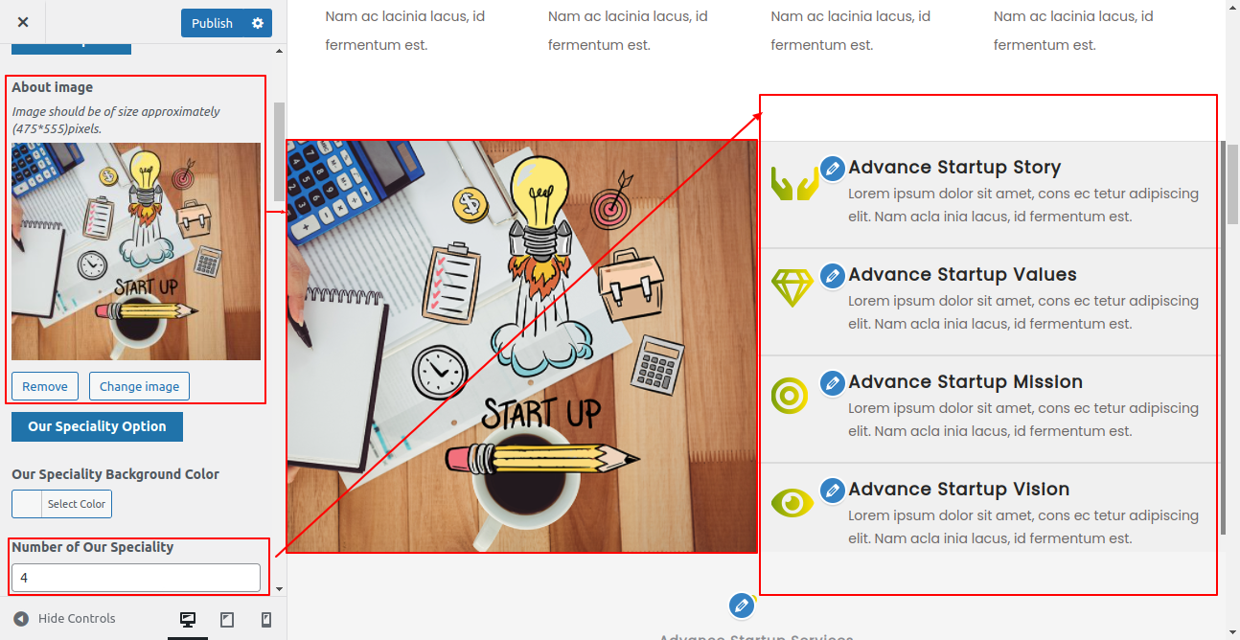The image size is (1240, 640).
Task: Open Select Color for Speciality Background
Action: tap(61, 504)
